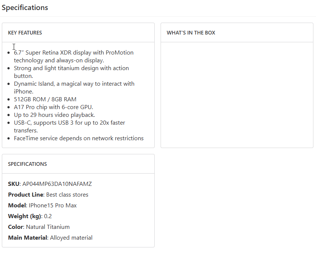Click the Main Material Alloyed material row
Screen dimensions: 316x253
[x=50, y=238]
